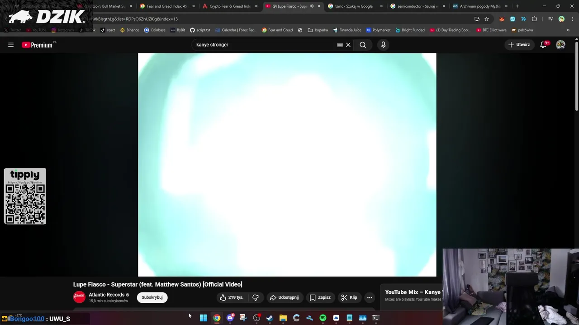Open the media controls icon in Chrome toolbar

[551, 19]
